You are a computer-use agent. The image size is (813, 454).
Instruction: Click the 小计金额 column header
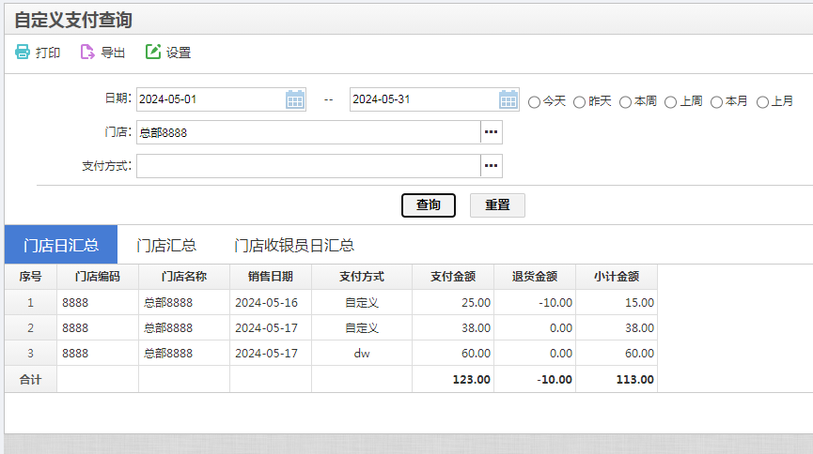click(x=617, y=277)
